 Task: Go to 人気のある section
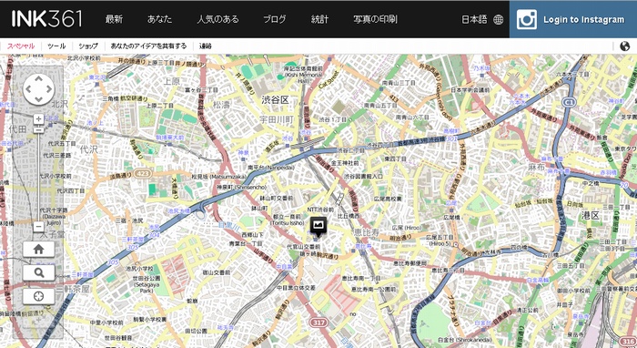(x=217, y=19)
